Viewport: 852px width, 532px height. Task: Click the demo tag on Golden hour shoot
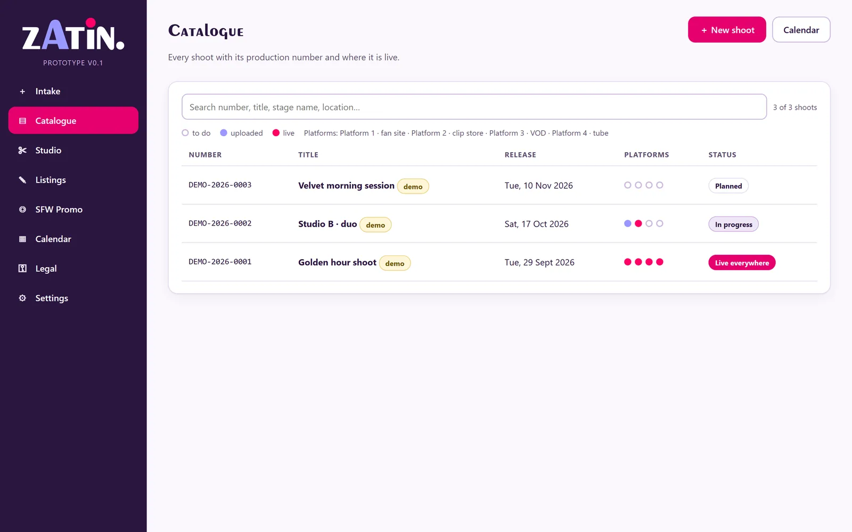click(x=395, y=263)
